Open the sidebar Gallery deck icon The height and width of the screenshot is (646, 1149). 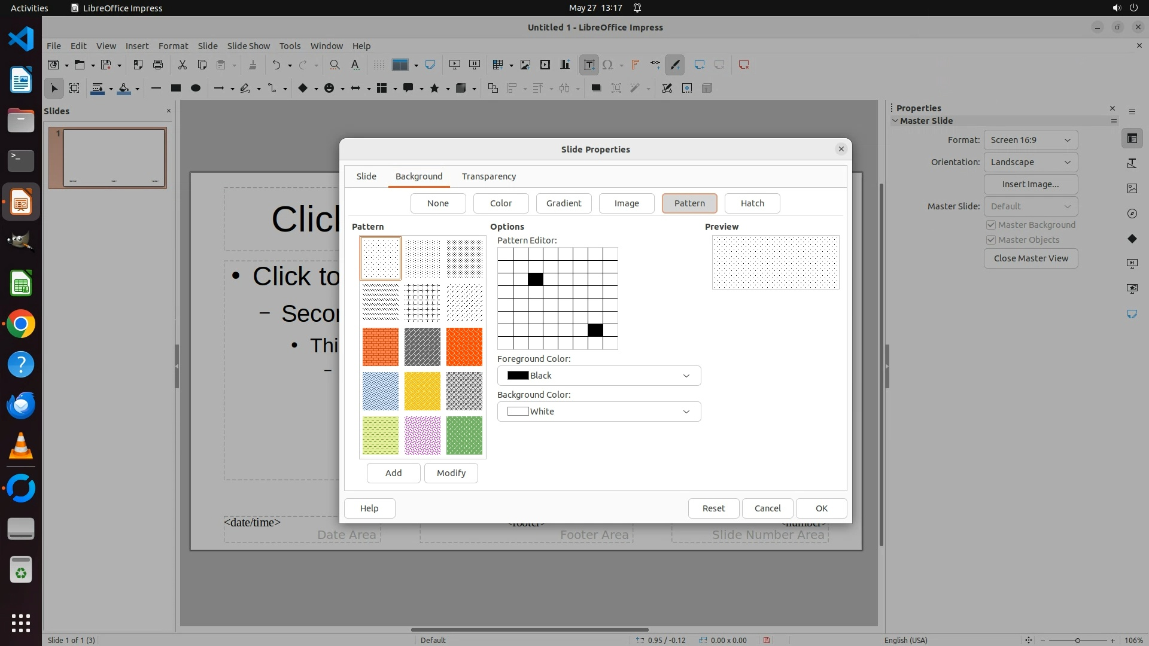1132,188
